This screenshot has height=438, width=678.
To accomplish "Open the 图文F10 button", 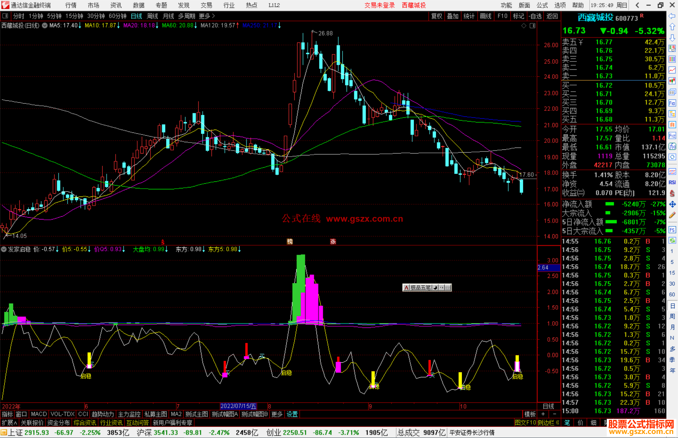I will [525, 423].
